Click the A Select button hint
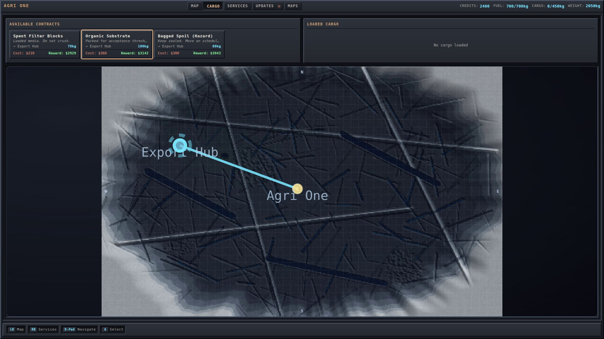The height and width of the screenshot is (339, 604). [112, 329]
